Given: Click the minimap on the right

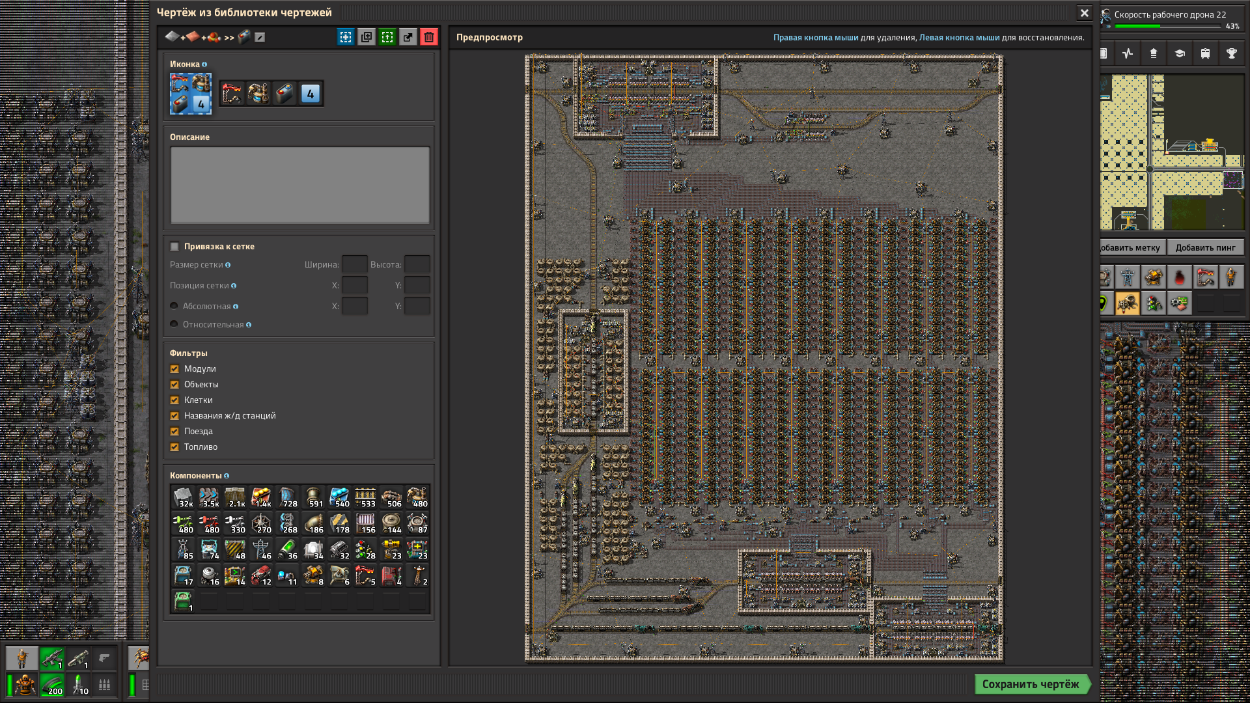Looking at the screenshot, I should click(x=1173, y=152).
